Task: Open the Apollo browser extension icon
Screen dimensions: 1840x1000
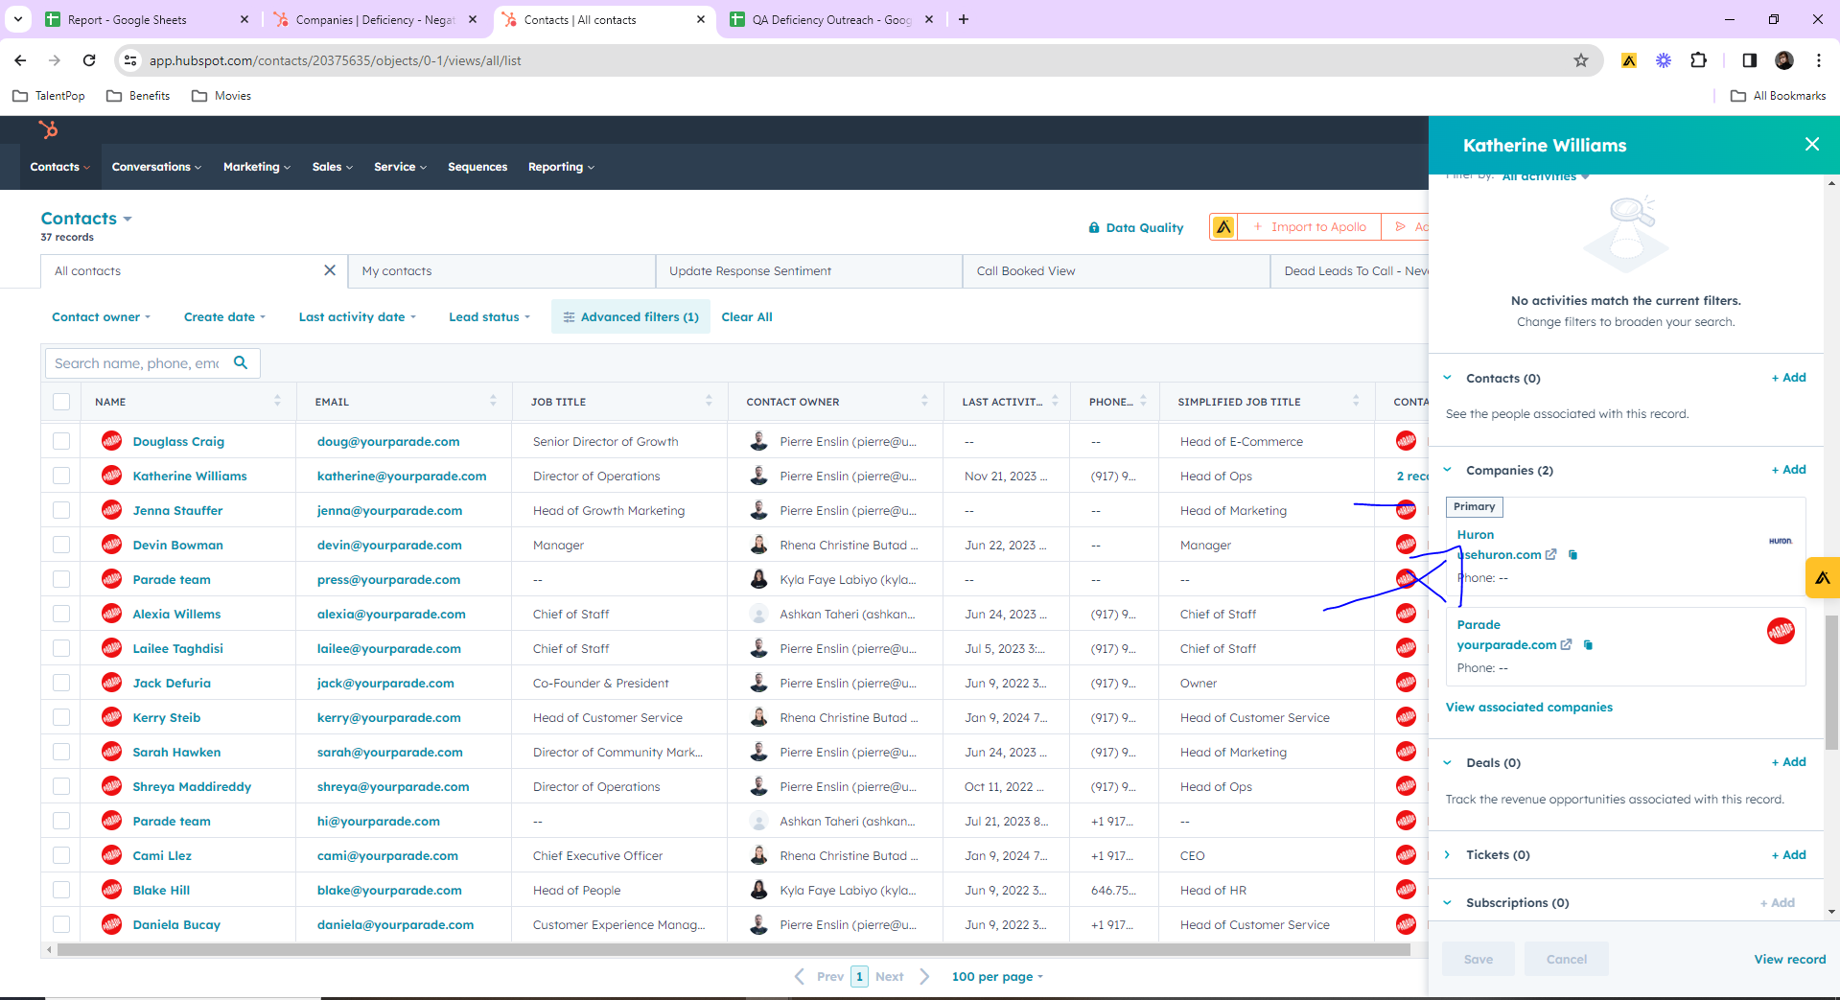Action: (1628, 60)
